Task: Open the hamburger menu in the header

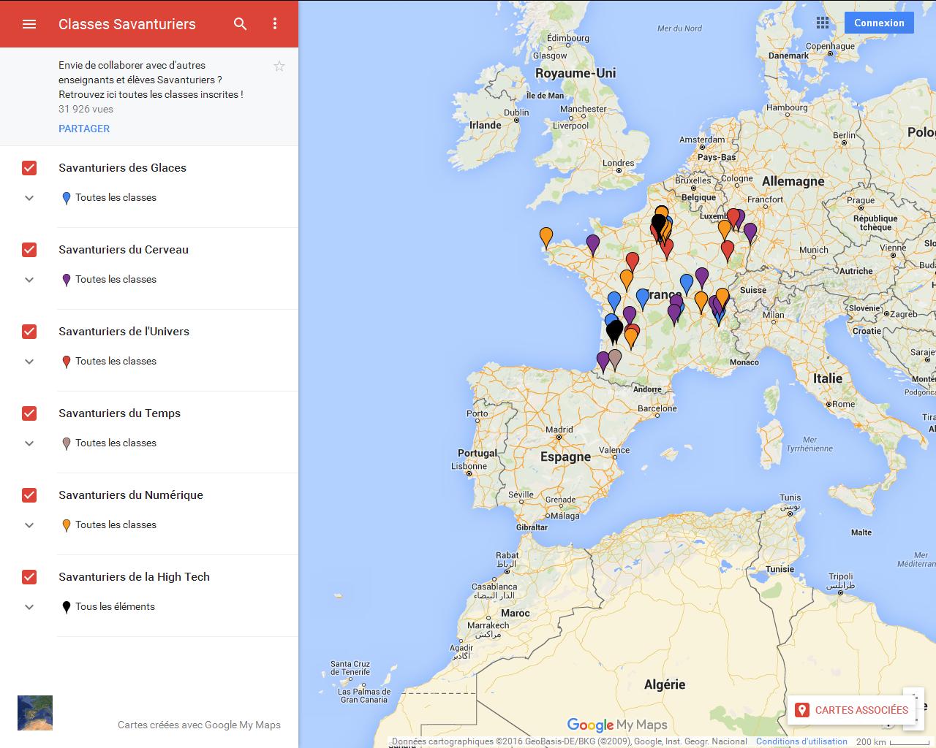Action: [x=29, y=24]
